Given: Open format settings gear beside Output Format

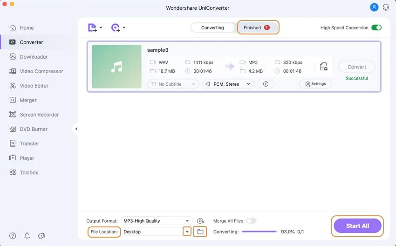Looking at the screenshot, I should click(200, 221).
